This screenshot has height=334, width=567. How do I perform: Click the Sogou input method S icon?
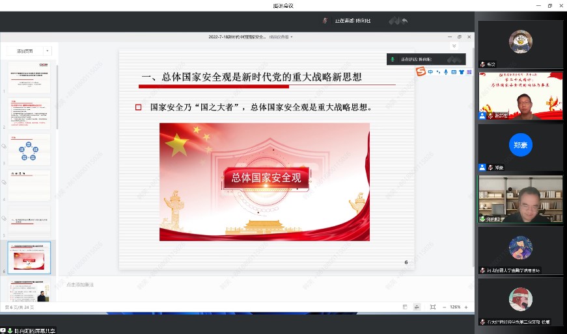coord(421,71)
